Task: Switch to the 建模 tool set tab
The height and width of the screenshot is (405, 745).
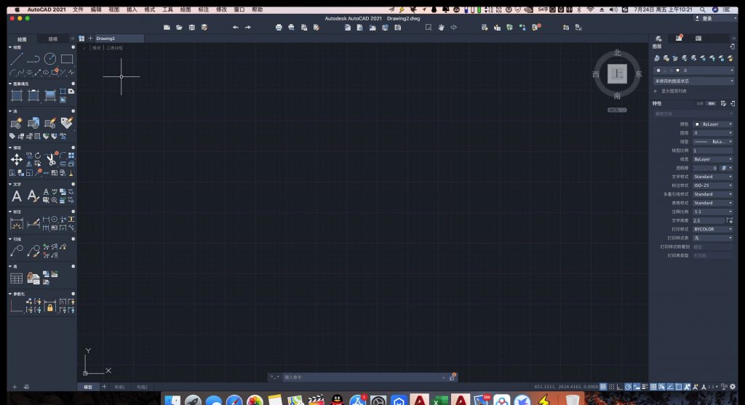Action: [53, 39]
